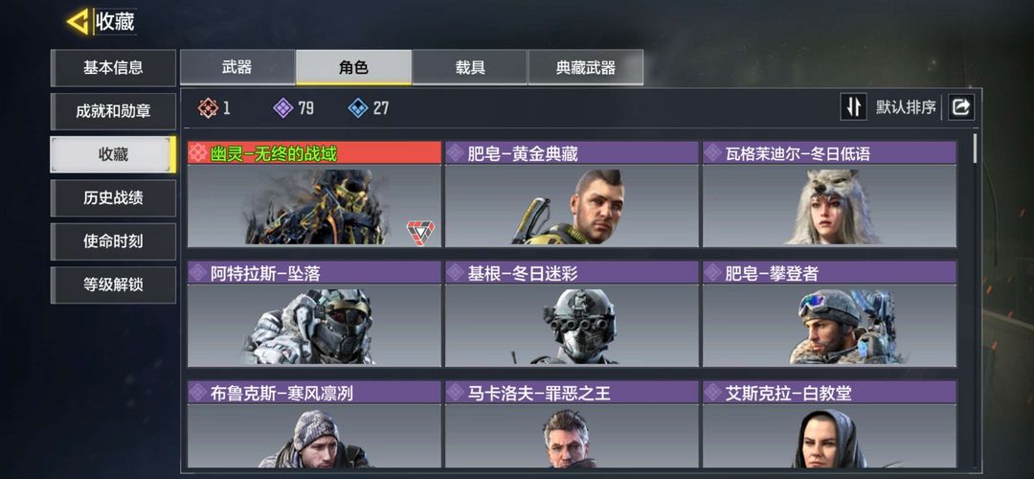Click the blue rare rarity icon showing 27
1034x479 pixels.
tap(357, 108)
